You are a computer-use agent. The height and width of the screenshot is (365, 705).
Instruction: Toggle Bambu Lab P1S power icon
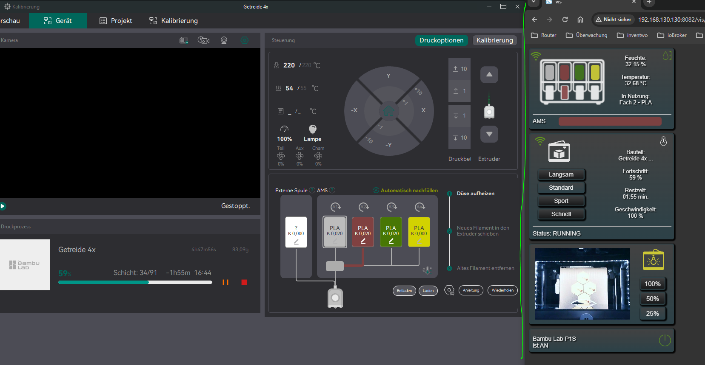click(x=665, y=340)
